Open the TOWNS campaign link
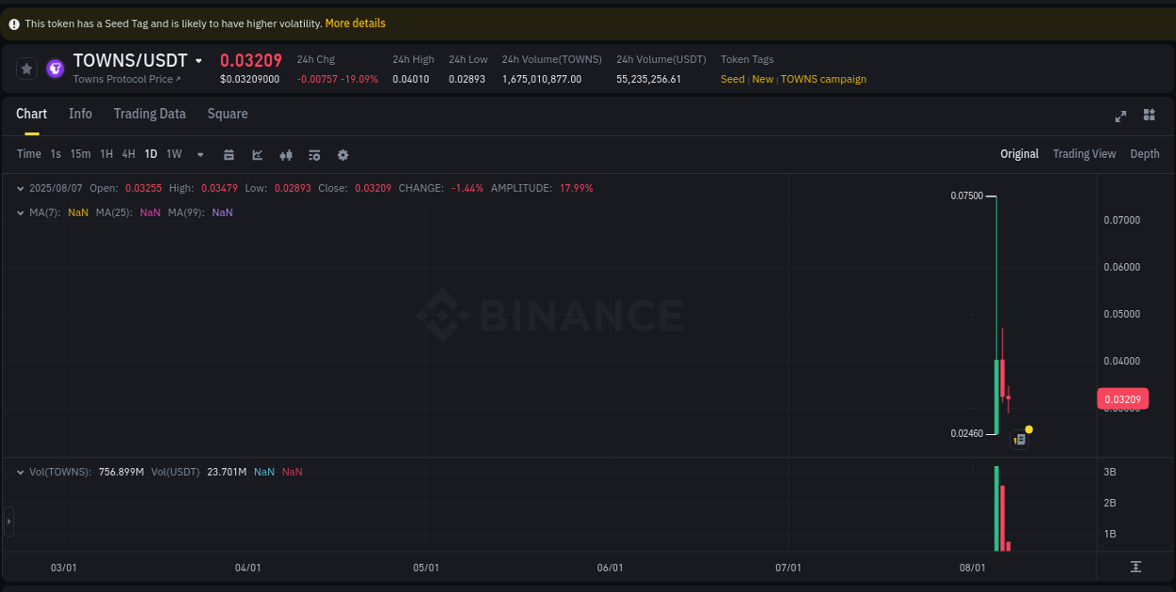1176x592 pixels. pos(823,79)
